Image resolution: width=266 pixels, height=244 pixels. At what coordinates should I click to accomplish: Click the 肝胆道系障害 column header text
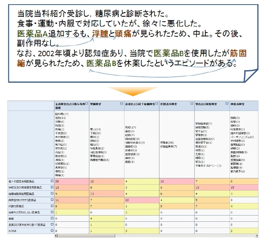pos(169,104)
